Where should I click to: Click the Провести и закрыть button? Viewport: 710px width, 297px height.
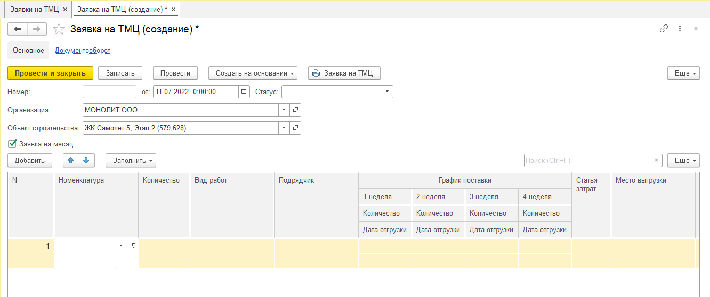pos(51,73)
